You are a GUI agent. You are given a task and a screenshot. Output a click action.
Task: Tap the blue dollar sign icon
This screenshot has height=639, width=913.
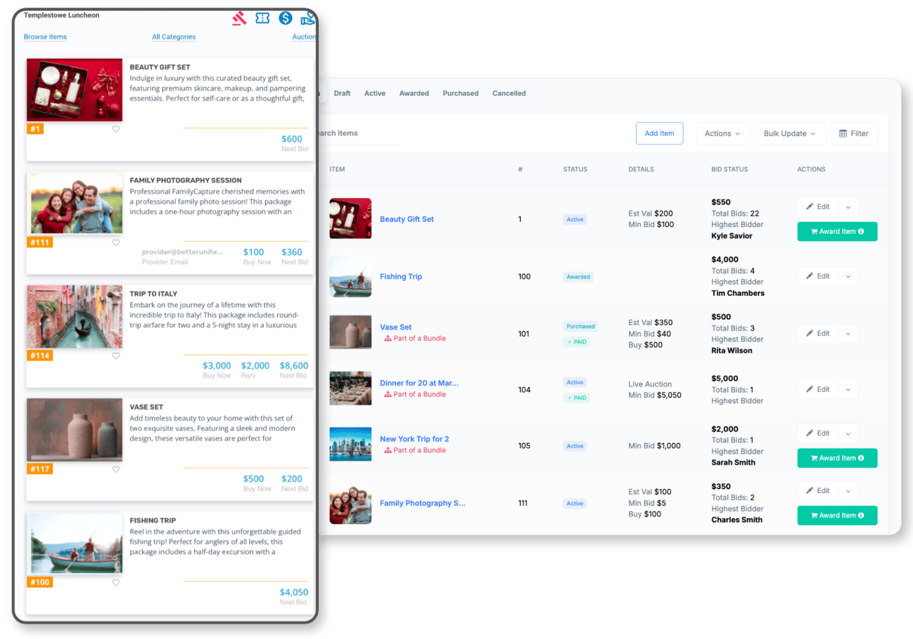[285, 18]
